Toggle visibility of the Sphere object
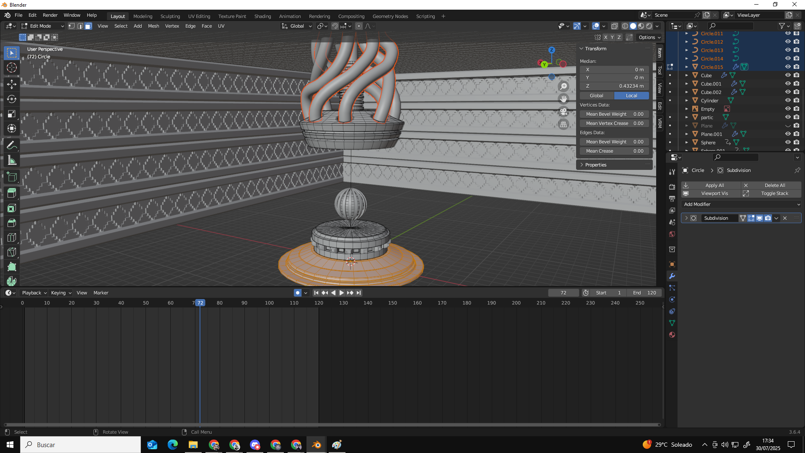 click(788, 143)
